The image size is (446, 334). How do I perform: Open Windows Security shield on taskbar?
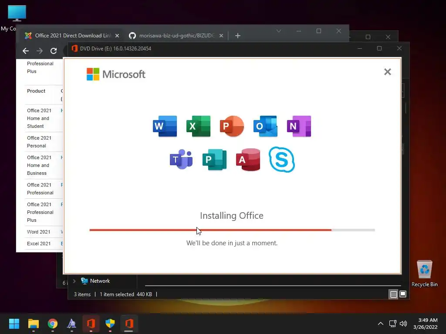110,324
